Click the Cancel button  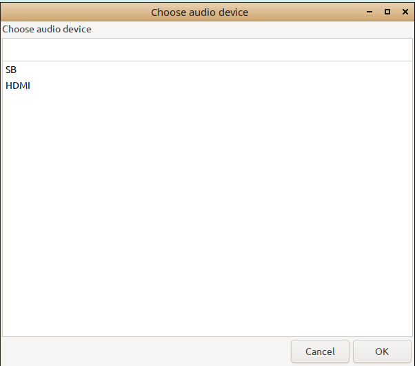(320, 352)
